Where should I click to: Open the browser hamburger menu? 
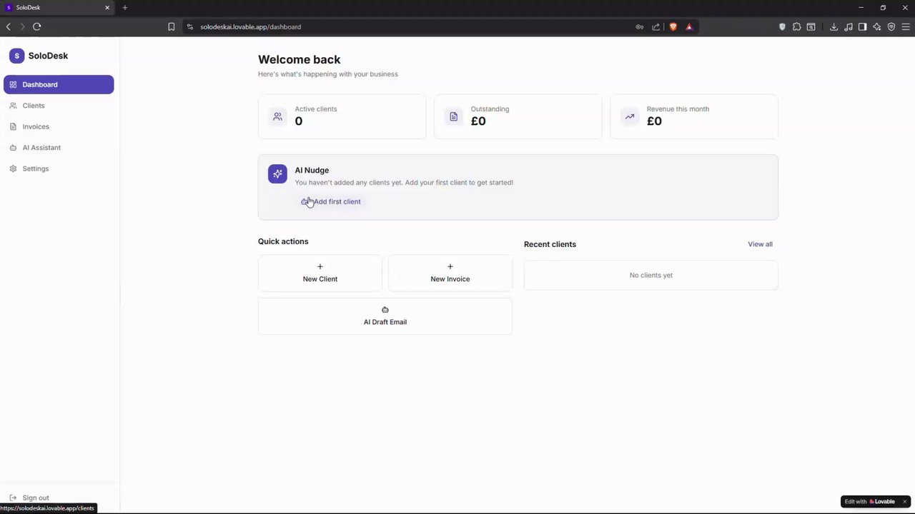point(906,26)
